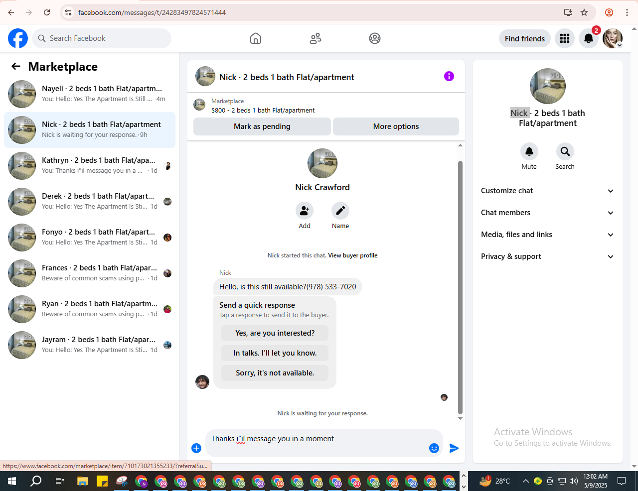Image resolution: width=638 pixels, height=491 pixels.
Task: Open more actions with the blue plus icon
Action: 196,448
